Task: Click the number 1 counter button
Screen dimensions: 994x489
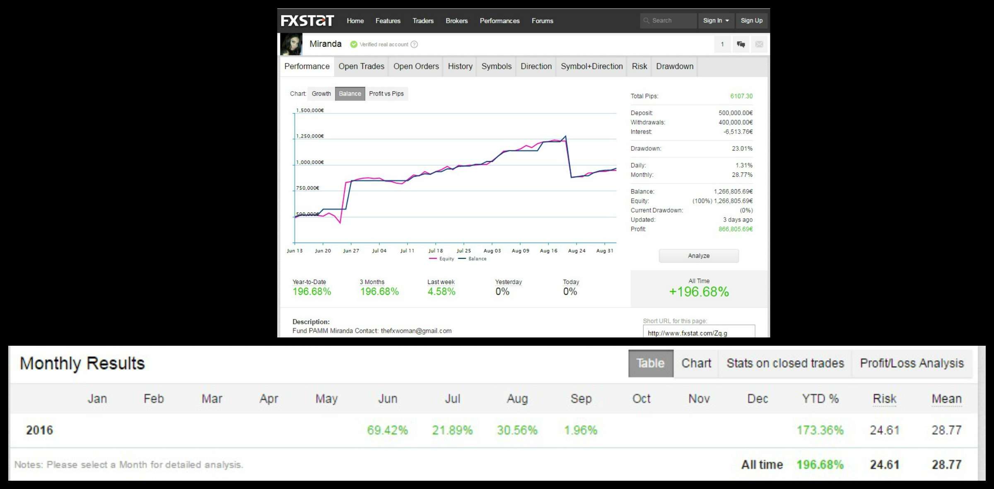Action: [722, 44]
